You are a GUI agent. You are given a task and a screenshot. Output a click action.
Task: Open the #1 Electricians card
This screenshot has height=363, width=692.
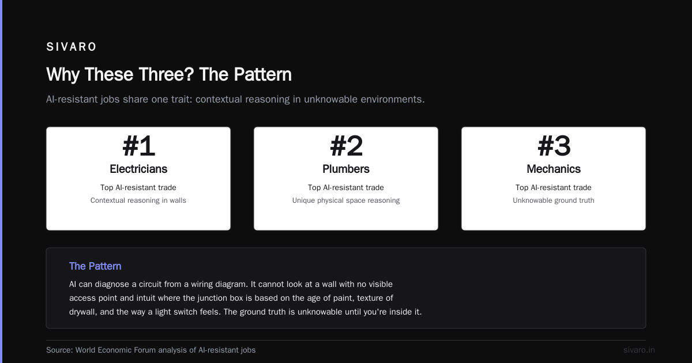(138, 179)
